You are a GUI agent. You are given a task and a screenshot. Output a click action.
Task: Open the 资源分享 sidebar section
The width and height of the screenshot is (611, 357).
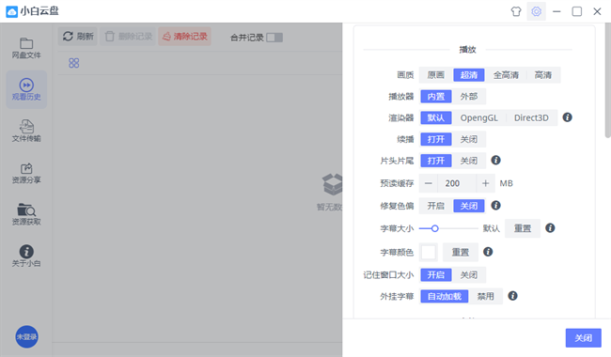click(26, 173)
